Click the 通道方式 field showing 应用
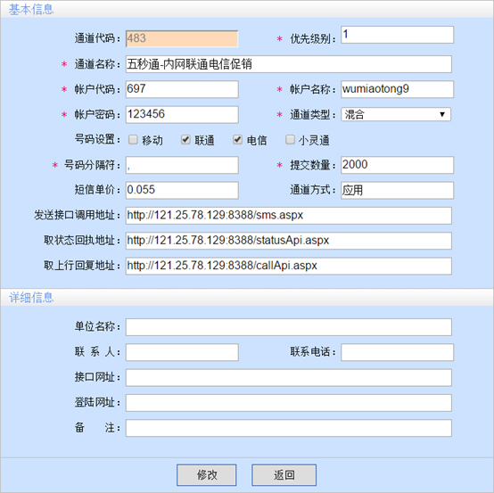 [398, 190]
